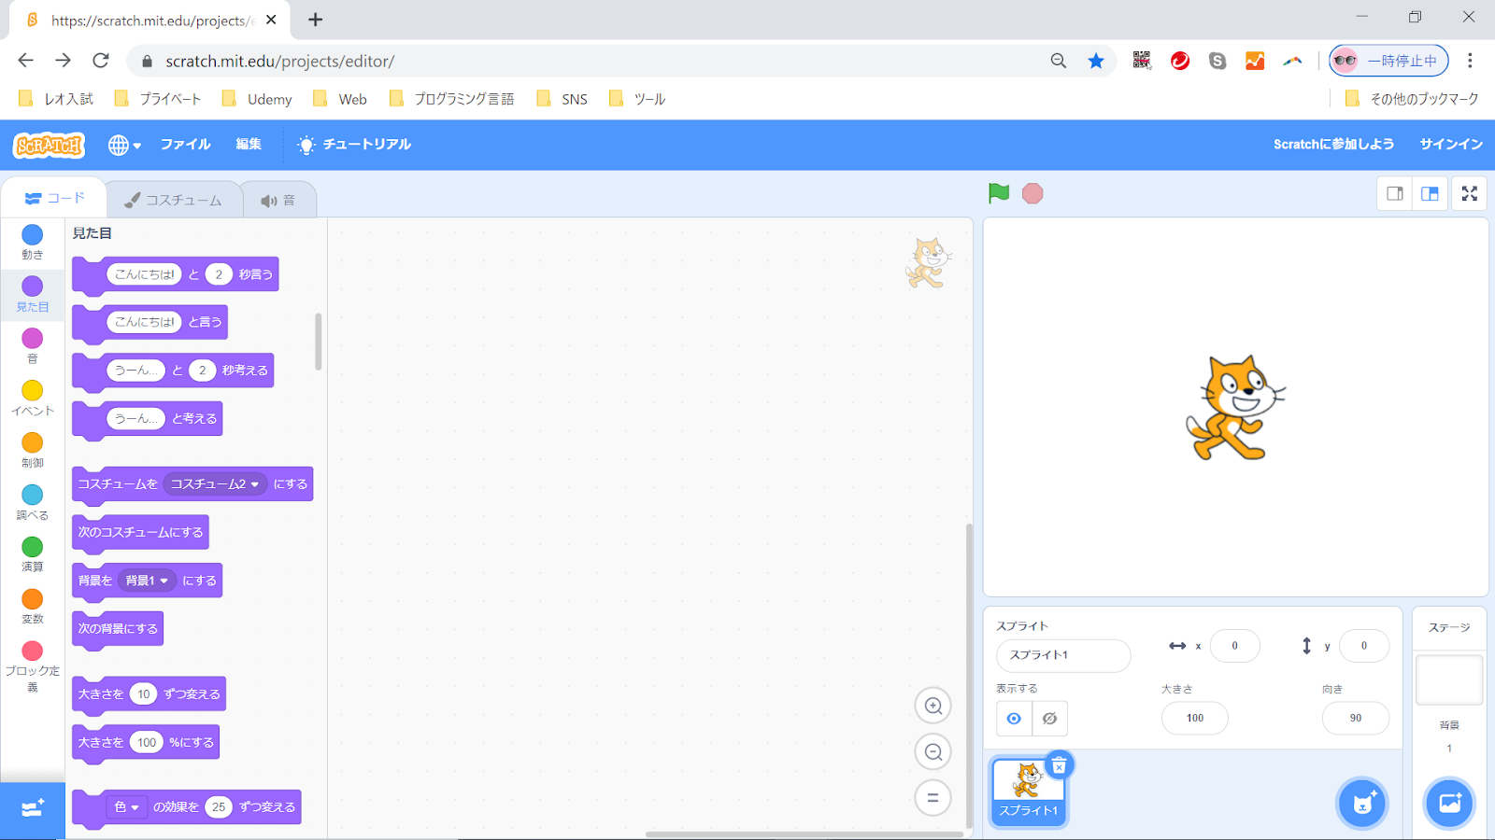Click the sprite x position field
1495x840 pixels.
click(x=1234, y=646)
